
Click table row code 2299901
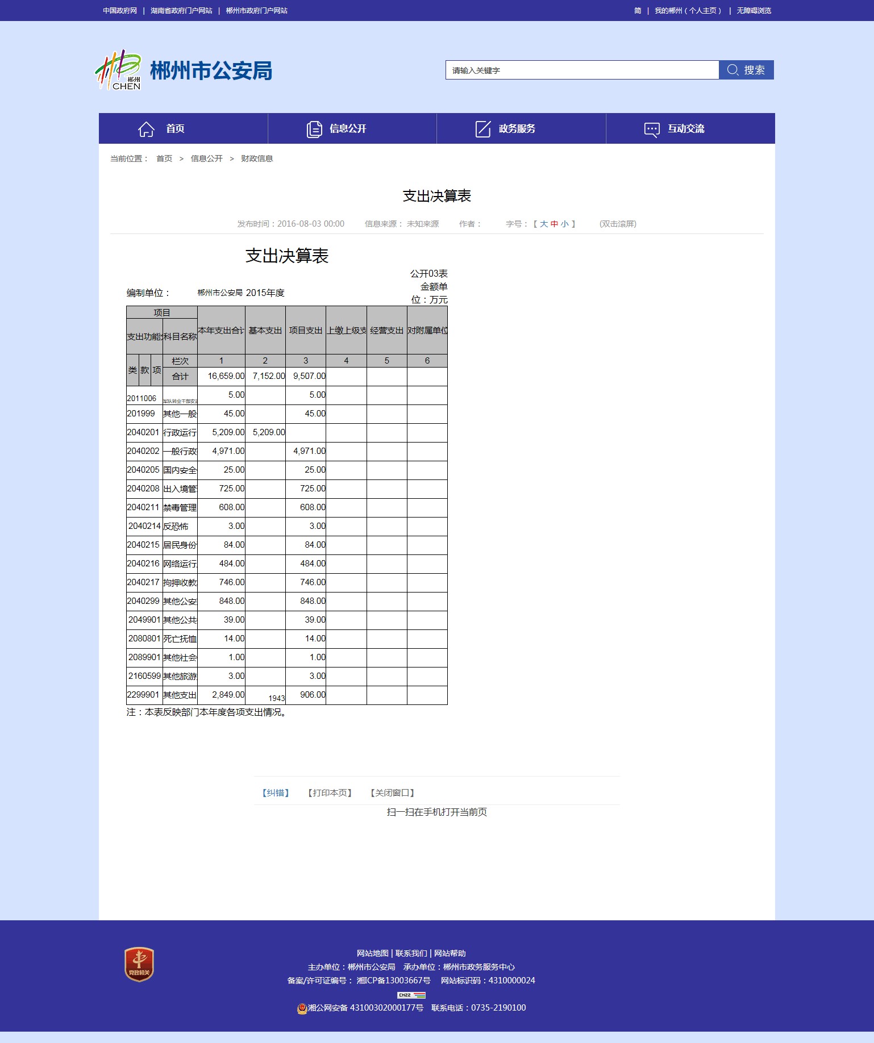point(143,695)
